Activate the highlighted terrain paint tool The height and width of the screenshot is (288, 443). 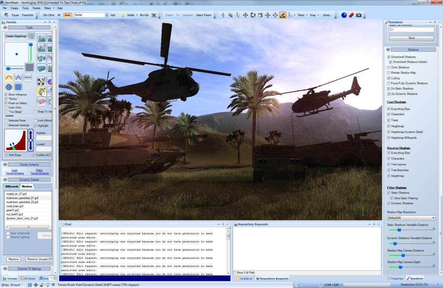pyautogui.click(x=282, y=15)
